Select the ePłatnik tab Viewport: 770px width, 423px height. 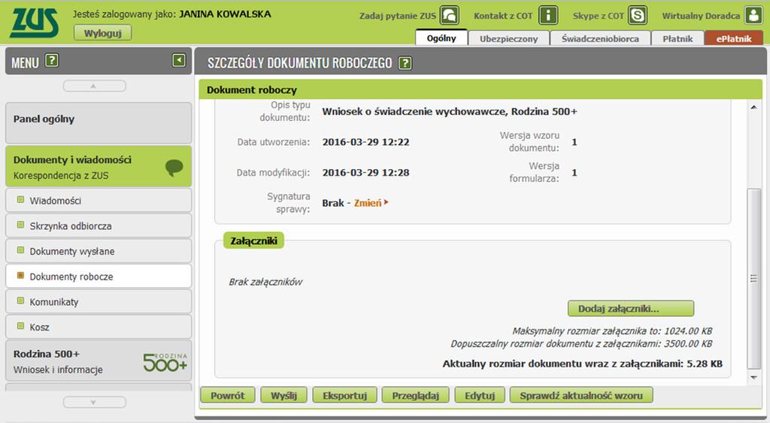[x=734, y=38]
